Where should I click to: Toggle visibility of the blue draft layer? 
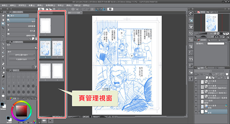tap(196, 107)
